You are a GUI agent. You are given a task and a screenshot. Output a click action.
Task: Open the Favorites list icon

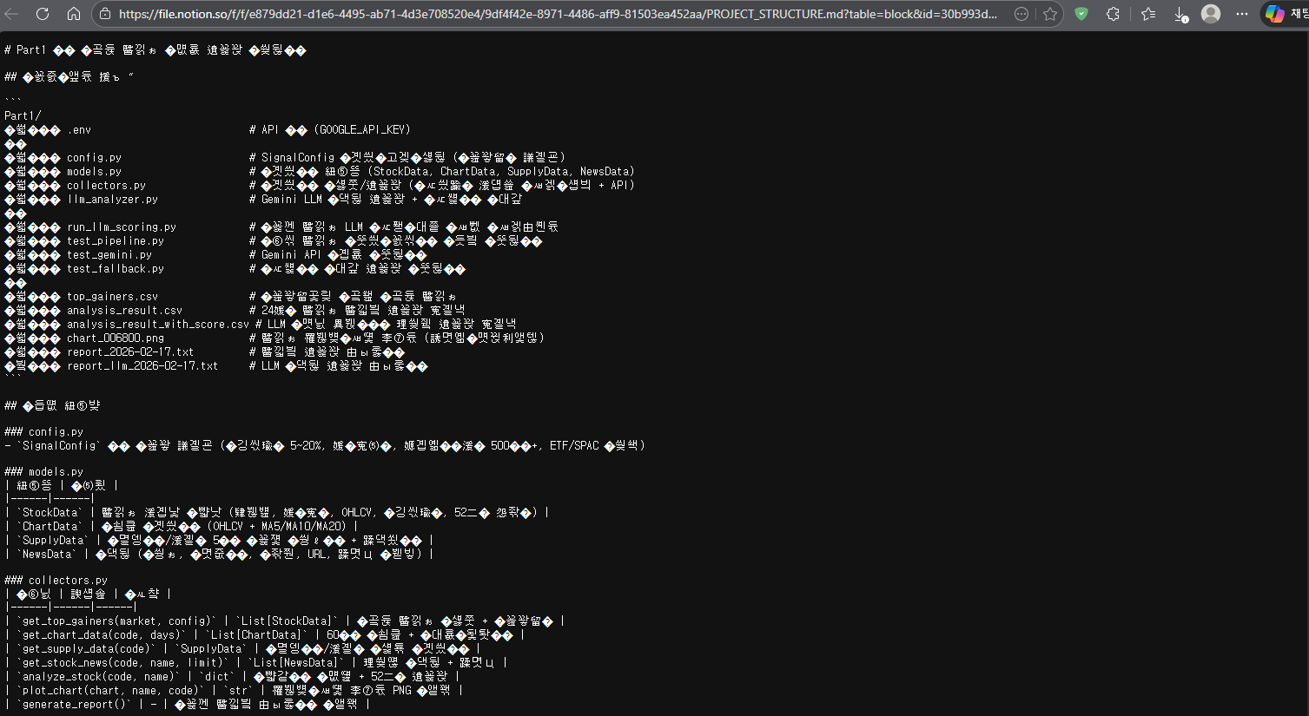(1148, 14)
